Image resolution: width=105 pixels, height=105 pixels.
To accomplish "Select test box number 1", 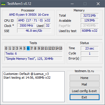I will (10, 48).
